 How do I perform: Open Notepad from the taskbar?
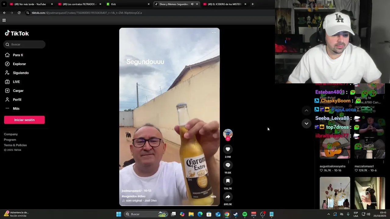(x=271, y=214)
